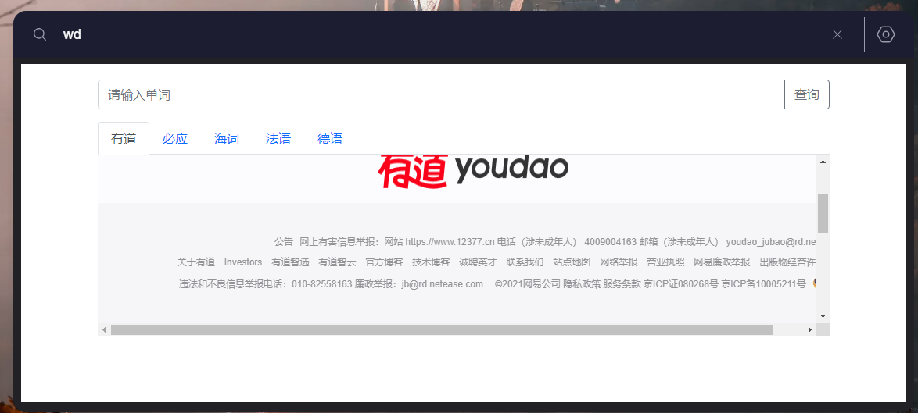
Task: Click the ©2021网易公司 copyright text
Action: click(x=528, y=284)
